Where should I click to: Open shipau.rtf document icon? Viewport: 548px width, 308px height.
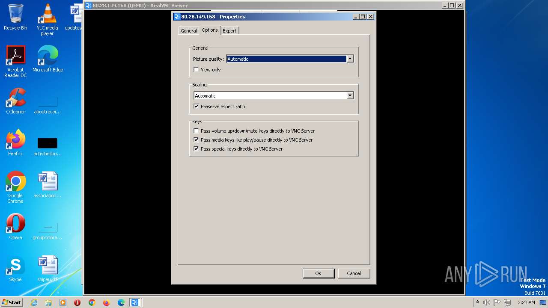point(48,269)
